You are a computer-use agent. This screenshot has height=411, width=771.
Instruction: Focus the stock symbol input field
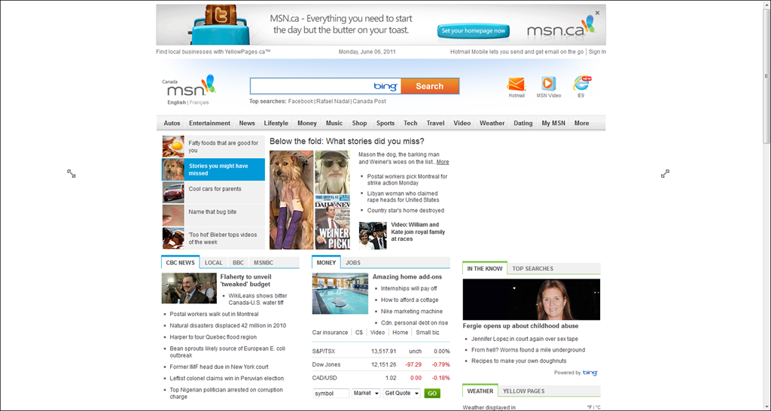[331, 393]
